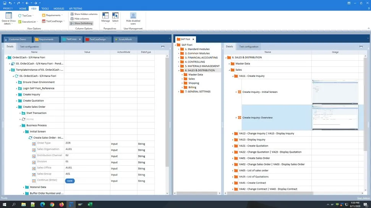Viewport: 371px width, 208px height.
Task: Expand VA01 - Create Sales Order folder
Action: [x=233, y=158]
